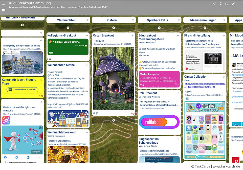Open the relilab logo link
The image size is (243, 170).
159,122
